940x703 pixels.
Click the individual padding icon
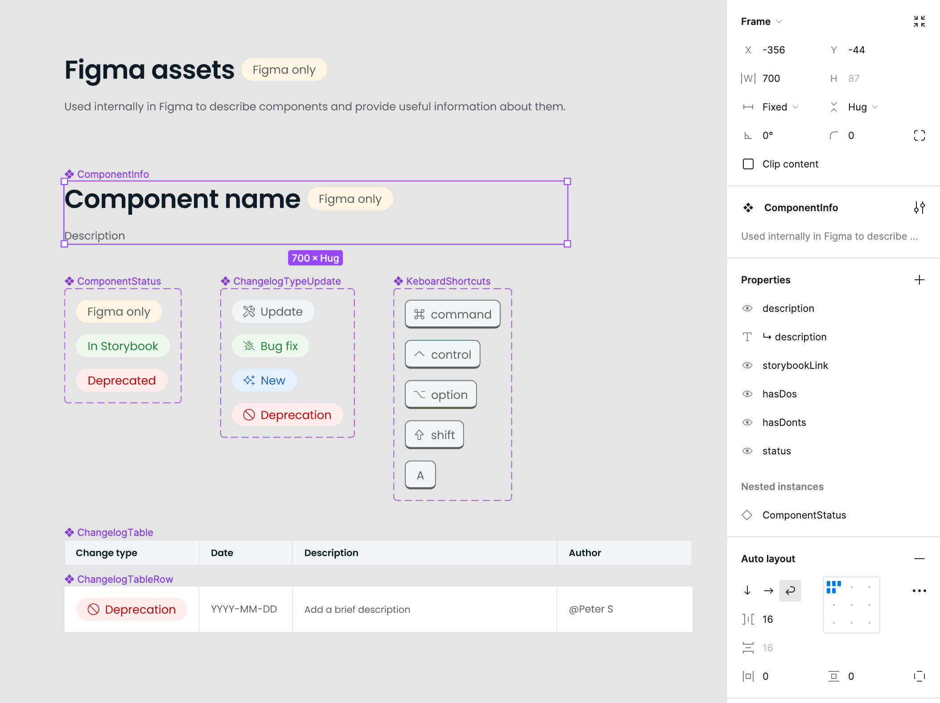point(919,676)
